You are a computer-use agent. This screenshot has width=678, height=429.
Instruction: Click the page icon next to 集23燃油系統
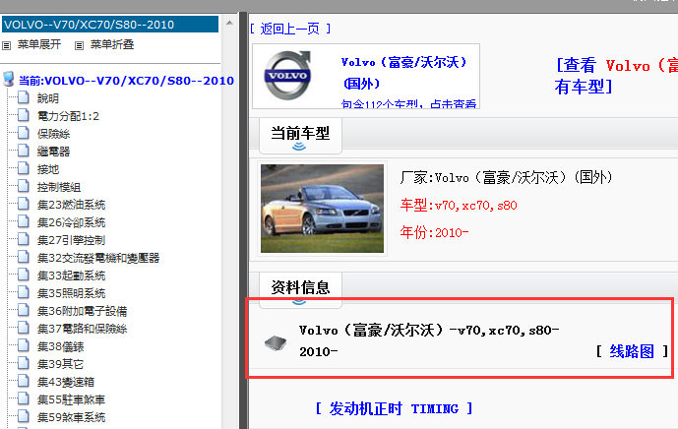[x=24, y=204]
